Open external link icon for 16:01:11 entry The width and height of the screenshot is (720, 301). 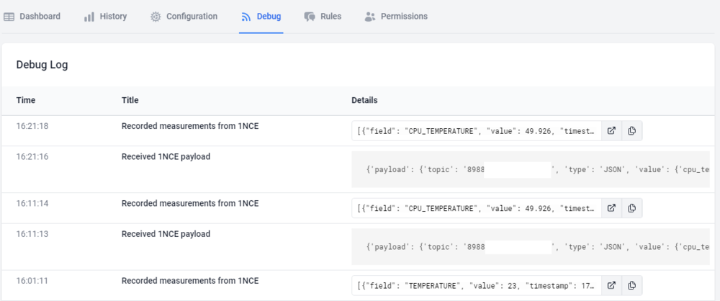611,285
